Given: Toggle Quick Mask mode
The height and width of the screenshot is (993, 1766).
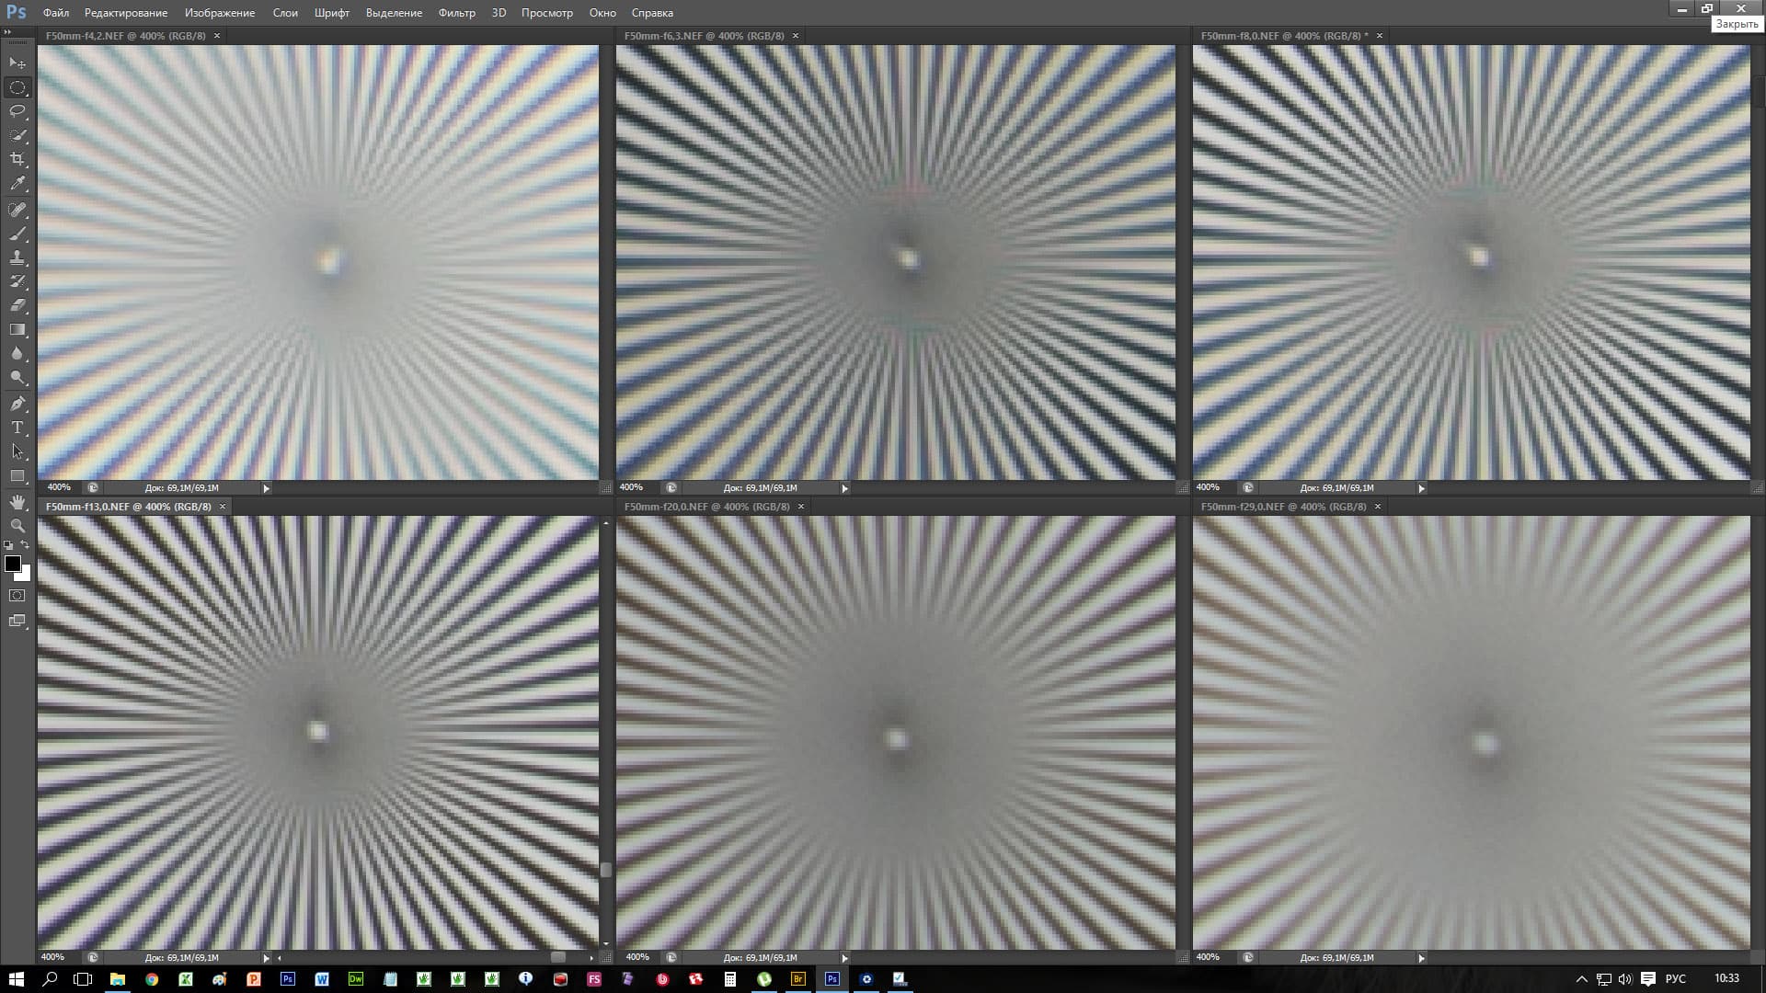Looking at the screenshot, I should [17, 596].
